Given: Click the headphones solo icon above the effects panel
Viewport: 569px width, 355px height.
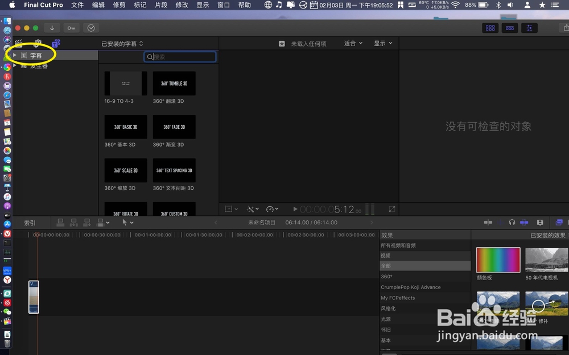Looking at the screenshot, I should pos(512,222).
